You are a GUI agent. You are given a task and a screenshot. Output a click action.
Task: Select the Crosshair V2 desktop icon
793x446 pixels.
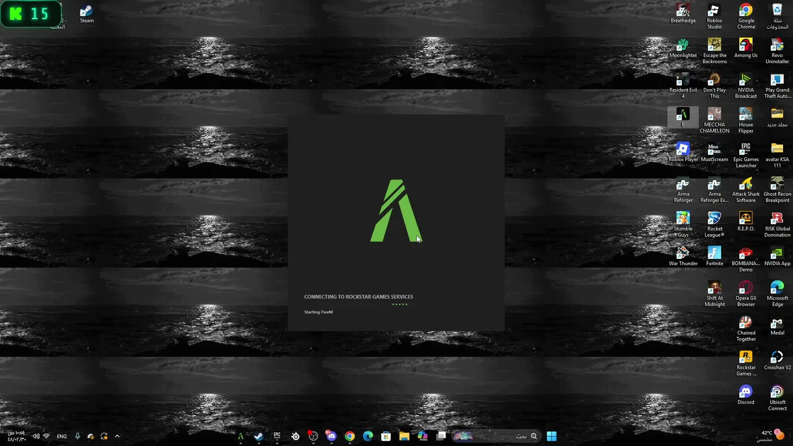pos(777,361)
